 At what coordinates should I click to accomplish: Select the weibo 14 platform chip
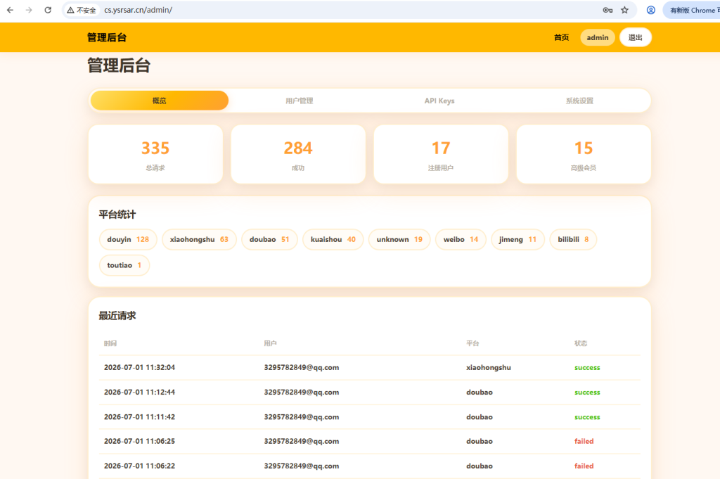(x=461, y=239)
